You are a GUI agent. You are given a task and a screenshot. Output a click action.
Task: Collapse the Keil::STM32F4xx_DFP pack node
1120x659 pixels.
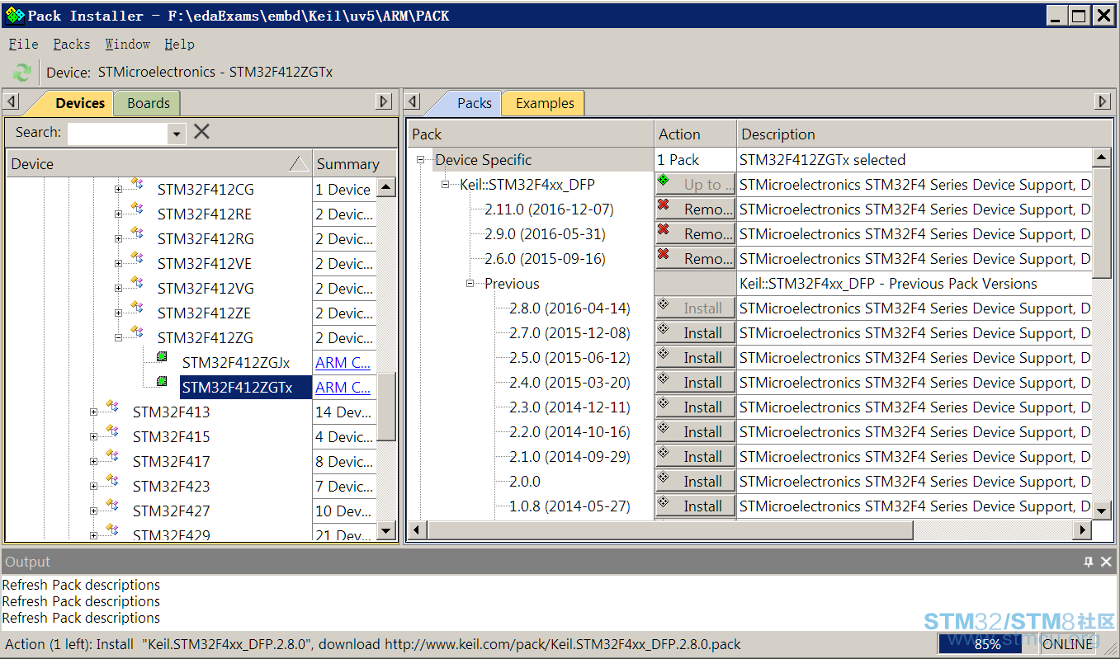pos(445,185)
